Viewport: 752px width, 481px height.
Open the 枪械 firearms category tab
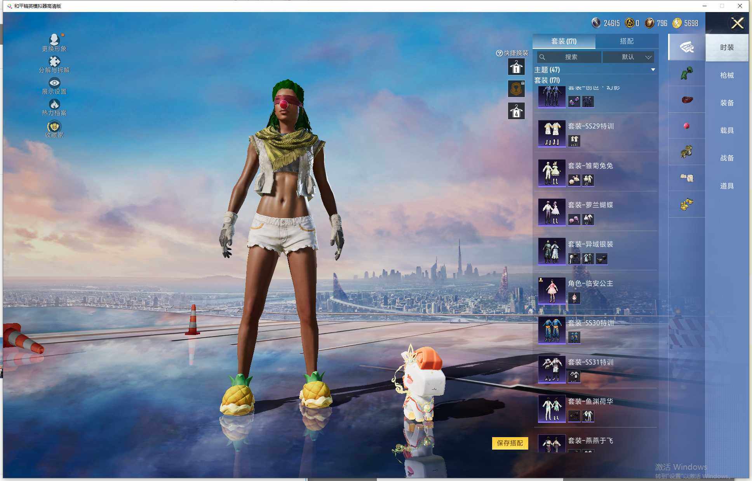726,75
